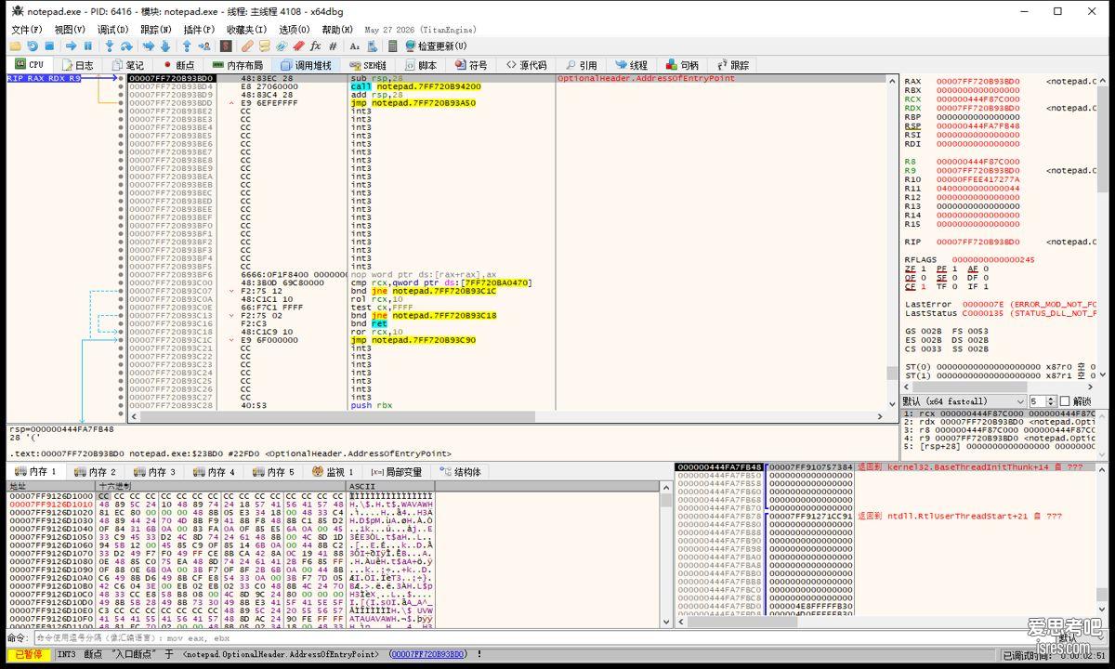Click the Stop debugging square icon

[x=49, y=46]
